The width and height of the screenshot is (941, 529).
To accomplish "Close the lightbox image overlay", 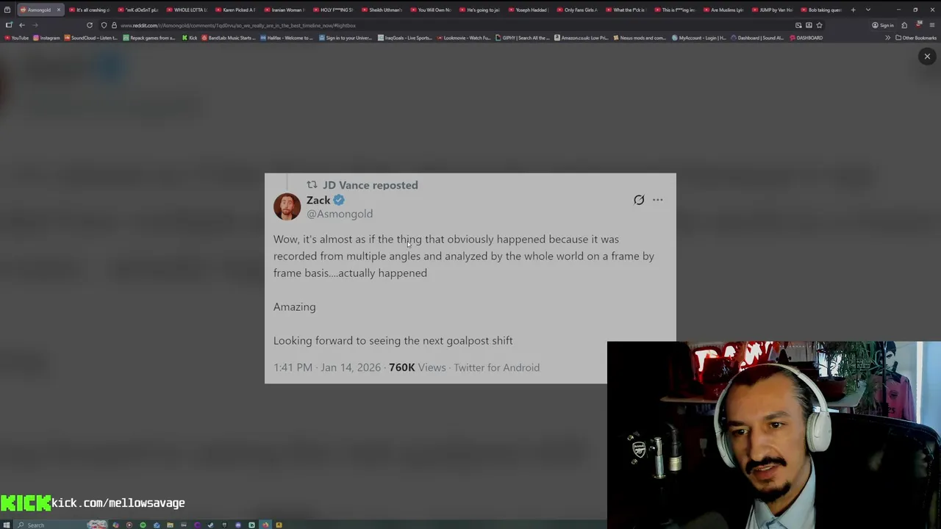I will [x=927, y=57].
